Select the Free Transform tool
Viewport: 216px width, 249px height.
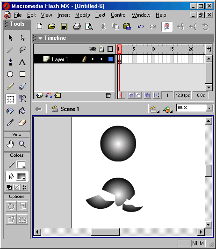pos(11,99)
